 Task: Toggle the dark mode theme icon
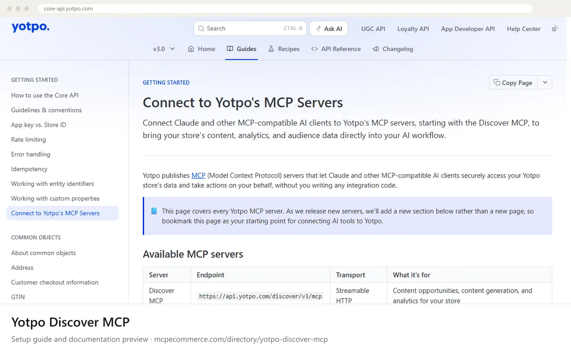554,29
